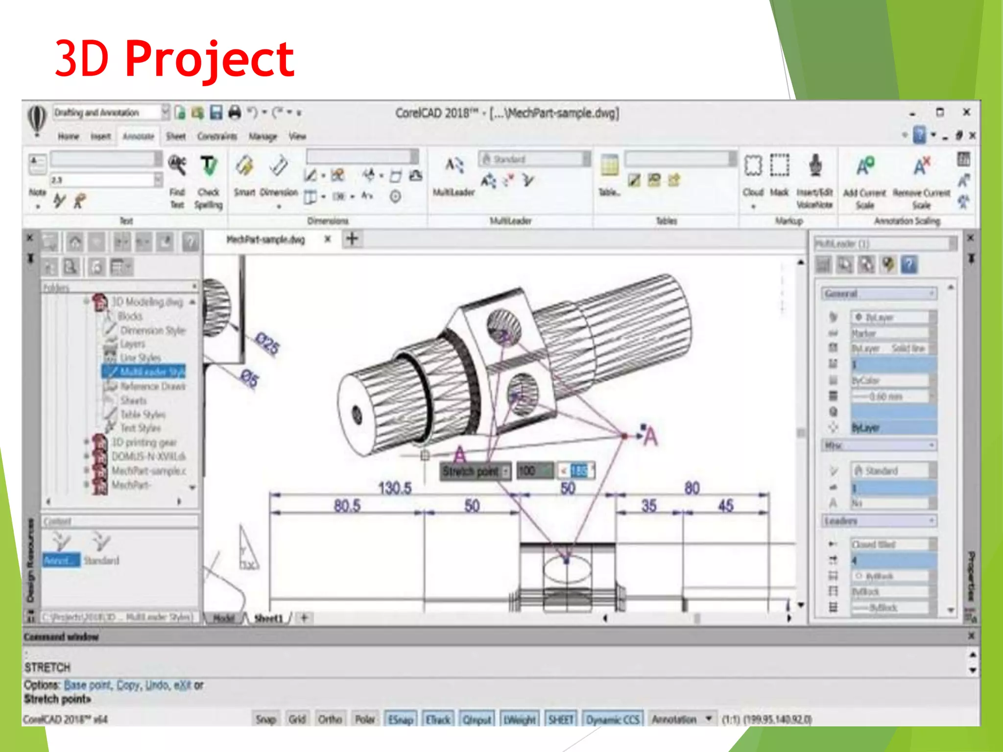
Task: Click the Note text tool icon
Action: click(x=38, y=164)
